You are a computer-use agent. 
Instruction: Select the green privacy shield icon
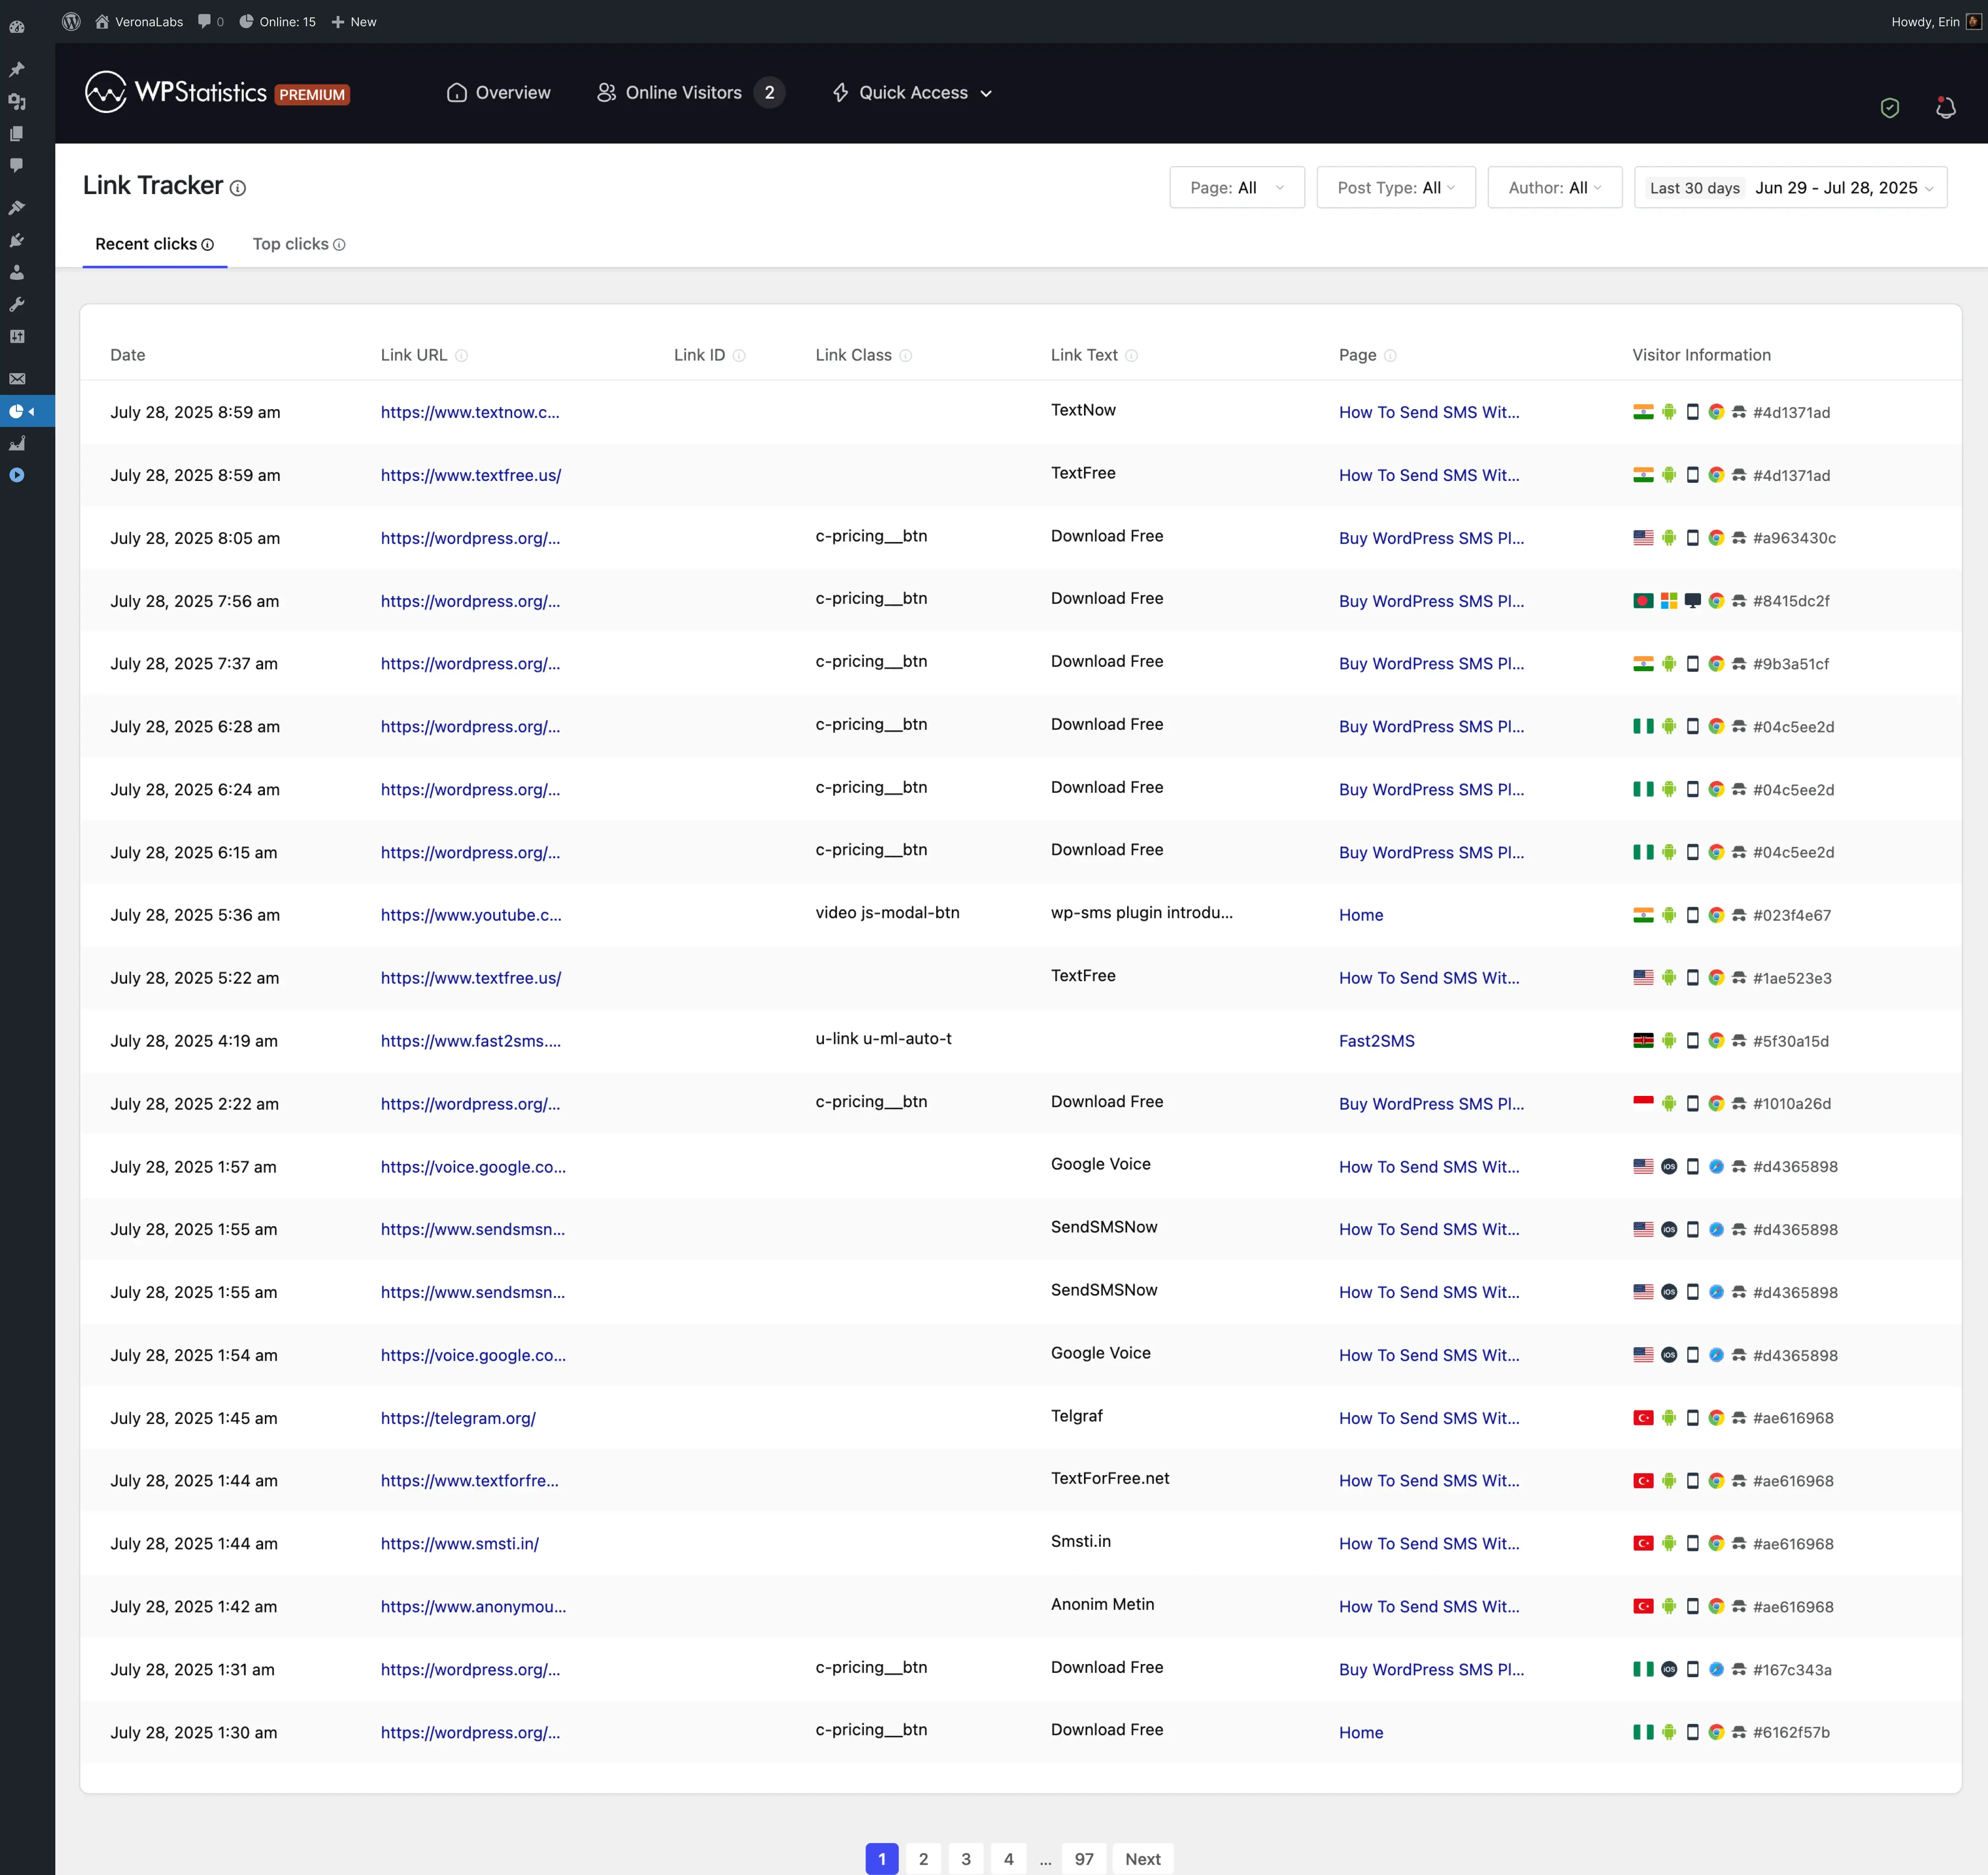pos(1891,107)
